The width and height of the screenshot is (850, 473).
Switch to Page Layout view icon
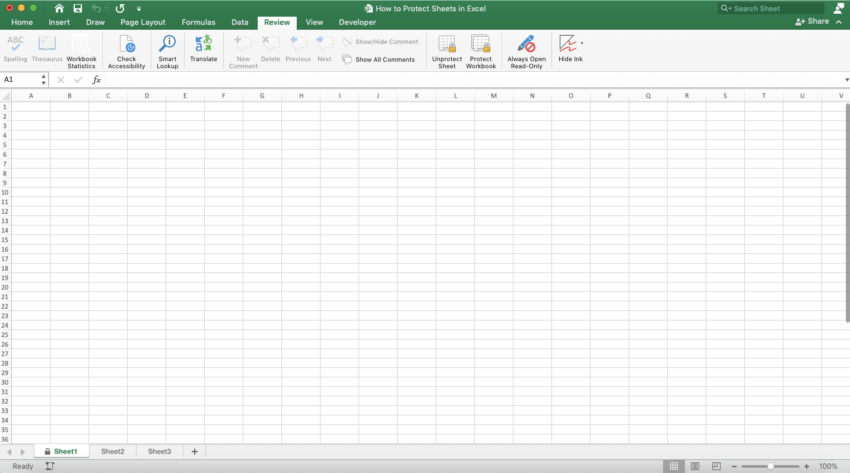(695, 466)
